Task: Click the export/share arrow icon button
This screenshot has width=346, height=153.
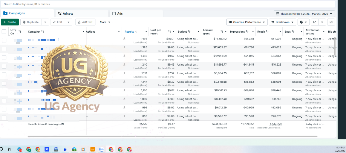Action: tap(315, 22)
